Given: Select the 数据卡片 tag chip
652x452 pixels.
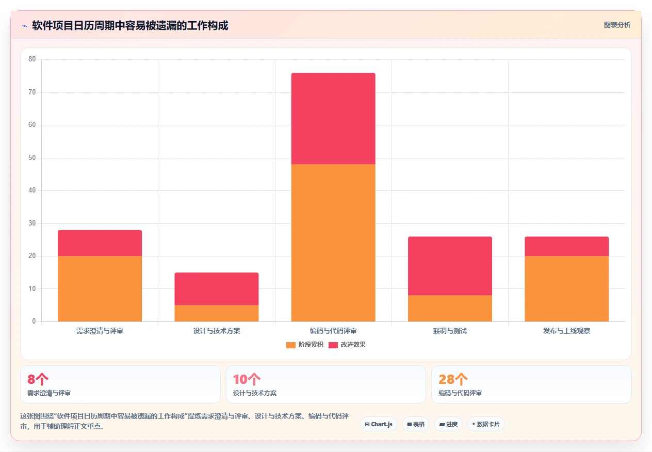Looking at the screenshot, I should pyautogui.click(x=486, y=424).
